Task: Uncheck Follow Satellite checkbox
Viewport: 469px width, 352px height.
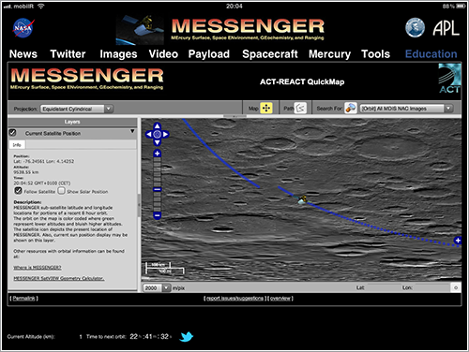Action: (x=18, y=190)
